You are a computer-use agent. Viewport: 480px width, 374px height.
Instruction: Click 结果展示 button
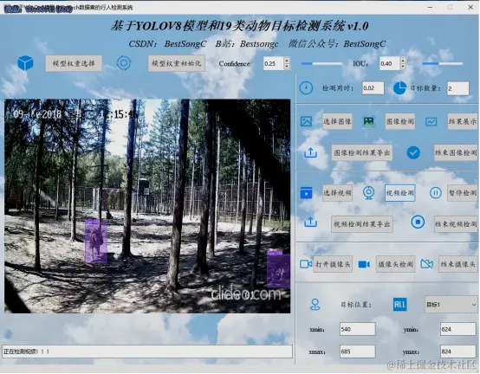463,121
